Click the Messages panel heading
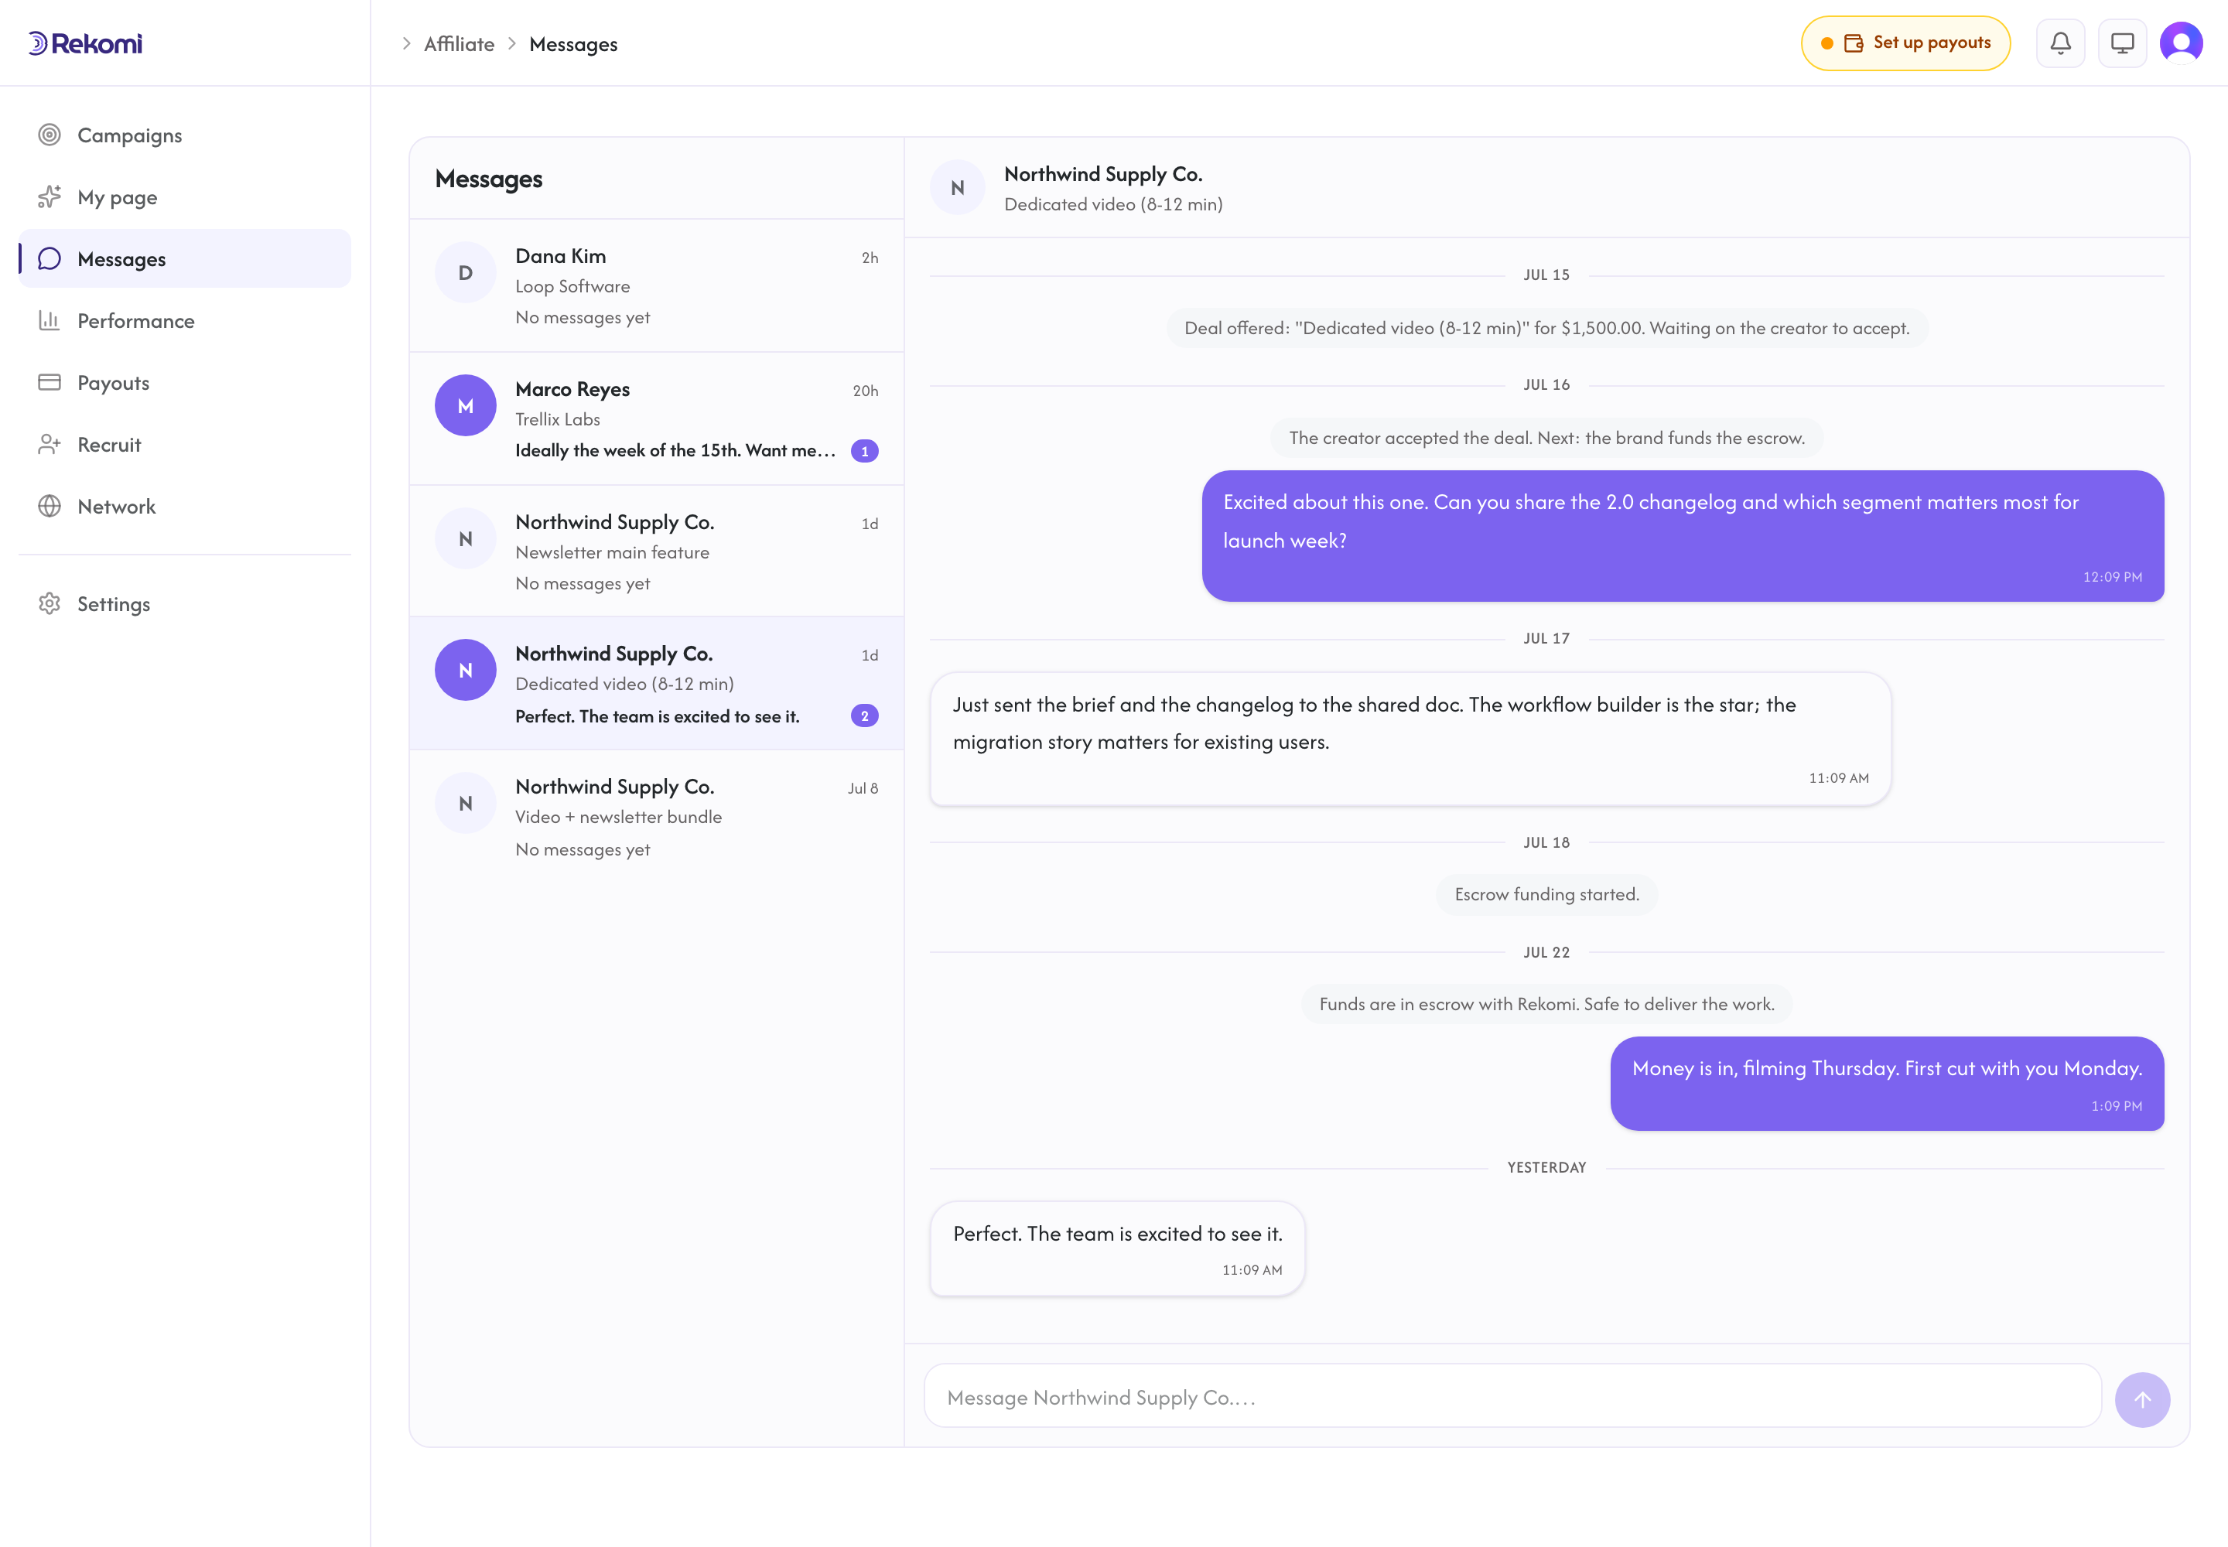 click(x=489, y=179)
